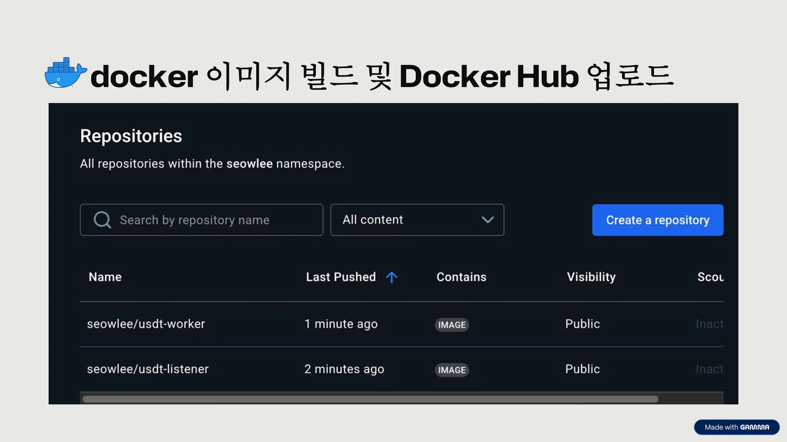
Task: Sort by the Name column header
Action: coord(105,277)
